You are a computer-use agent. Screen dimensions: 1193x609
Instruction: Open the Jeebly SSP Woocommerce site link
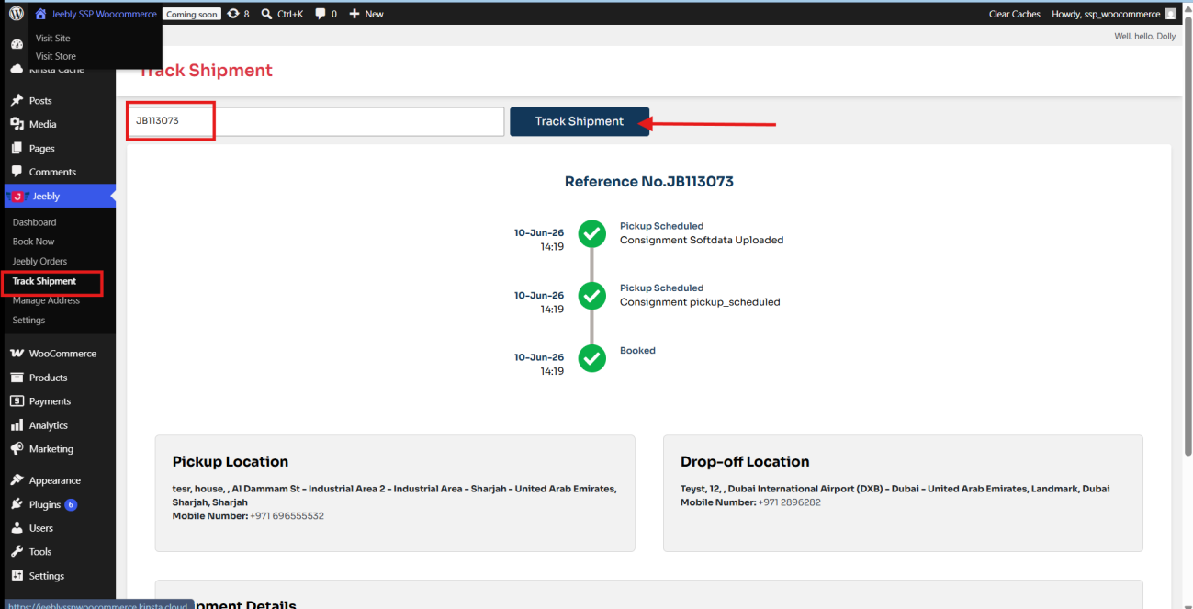96,14
